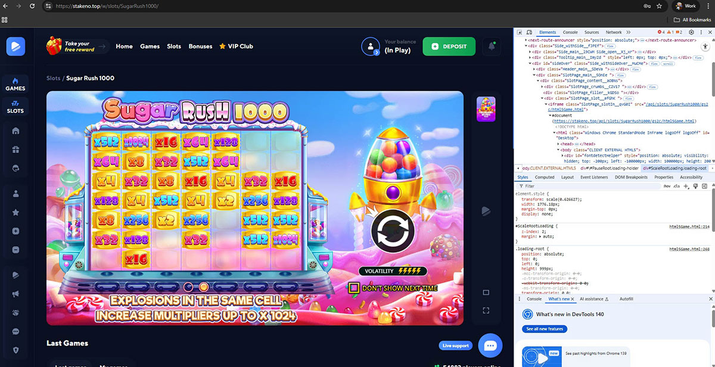
Task: Show more DevTools tabs via chevron
Action: (627, 32)
